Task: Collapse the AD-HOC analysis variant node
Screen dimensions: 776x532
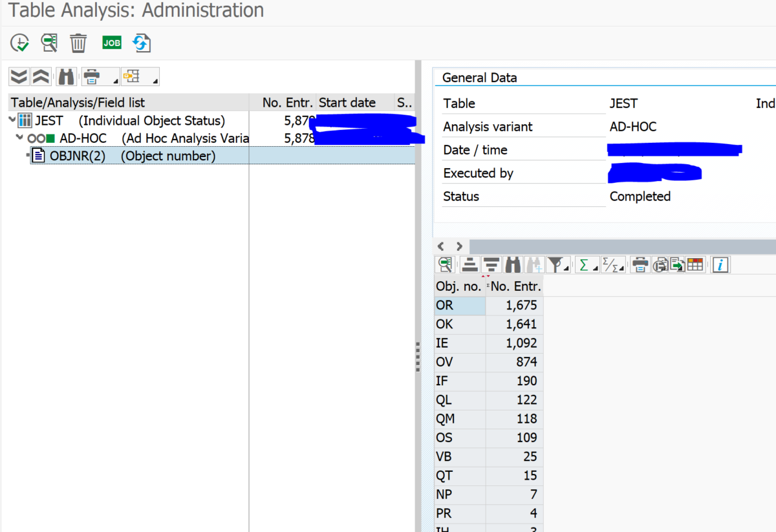Action: click(x=20, y=138)
